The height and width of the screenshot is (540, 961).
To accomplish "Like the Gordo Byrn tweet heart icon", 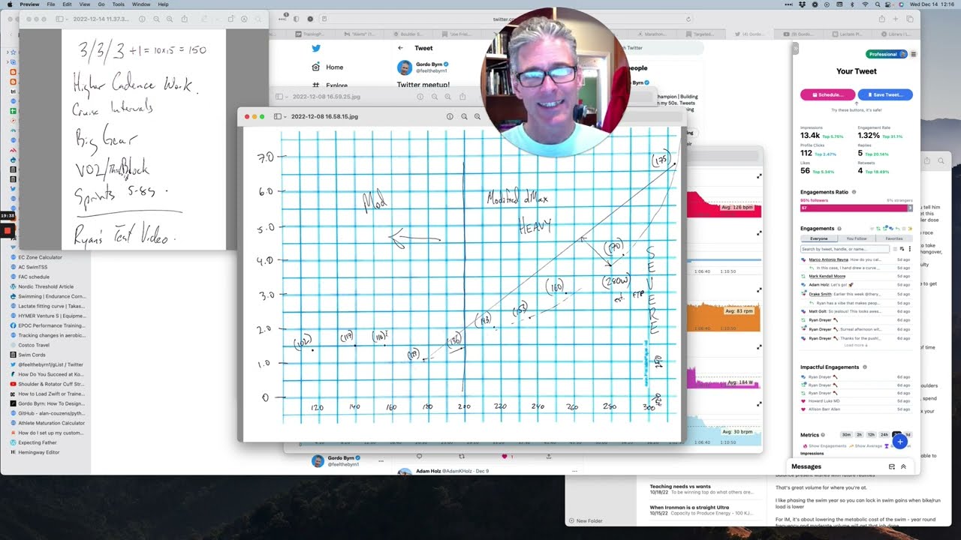I will tap(505, 456).
